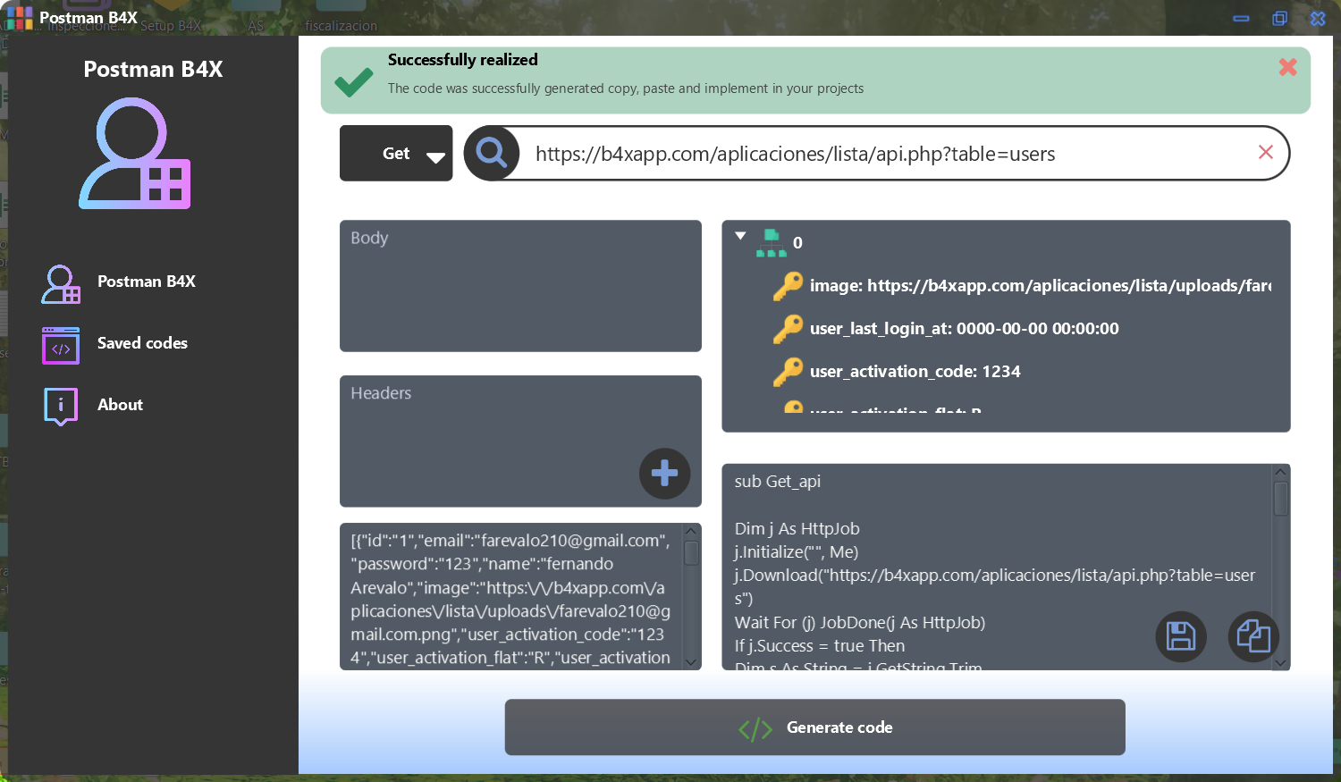This screenshot has height=782, width=1341.
Task: Minimize the Postman B4X window
Action: [1241, 18]
